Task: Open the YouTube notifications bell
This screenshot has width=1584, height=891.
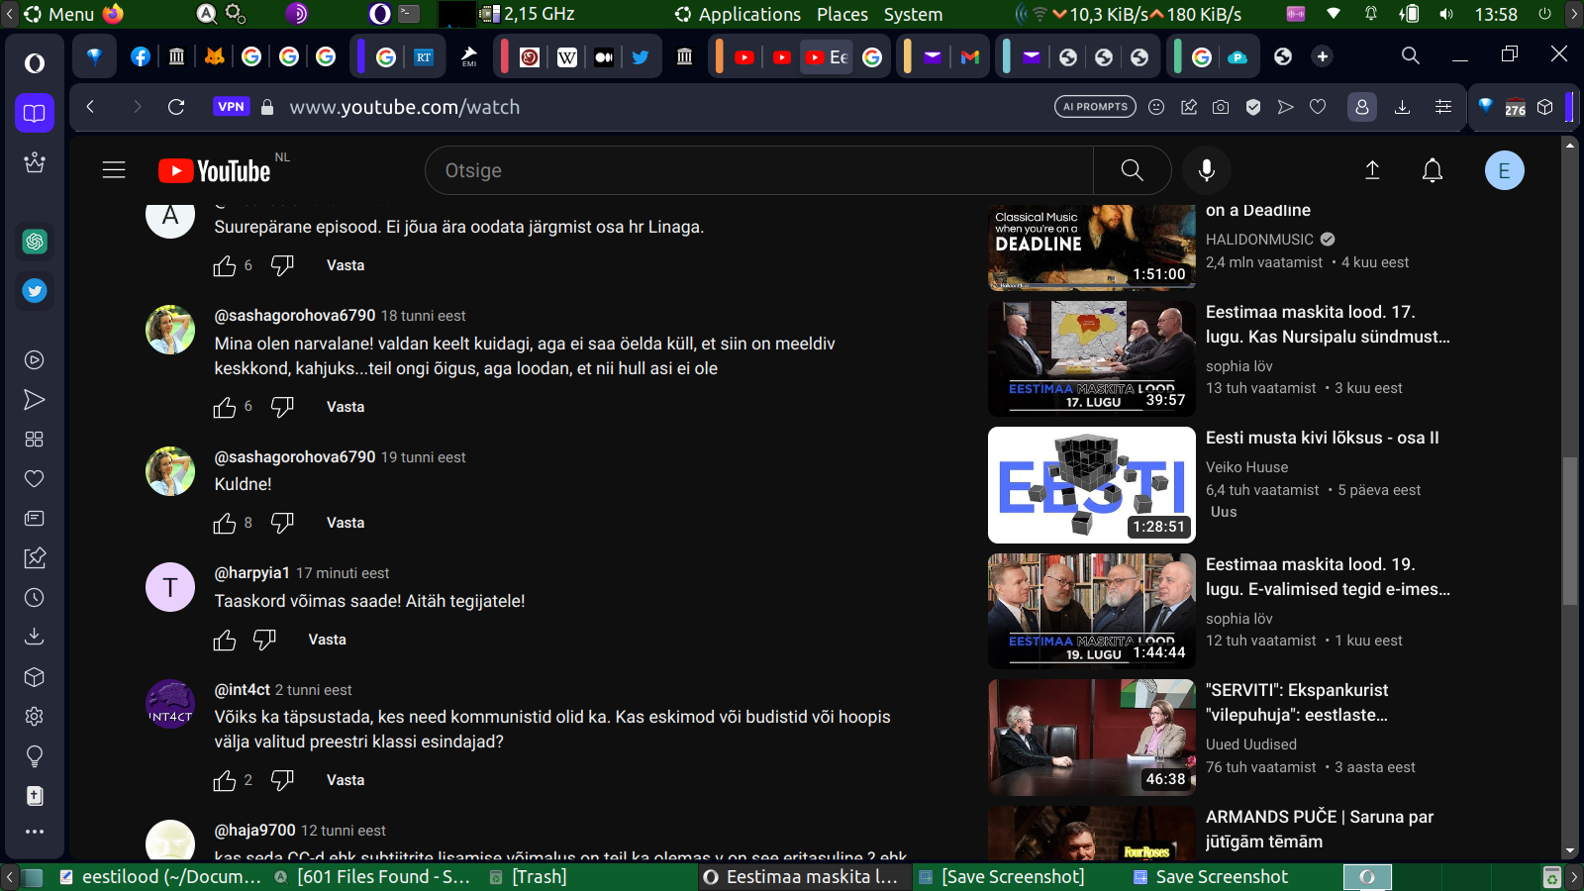Action: 1433,170
